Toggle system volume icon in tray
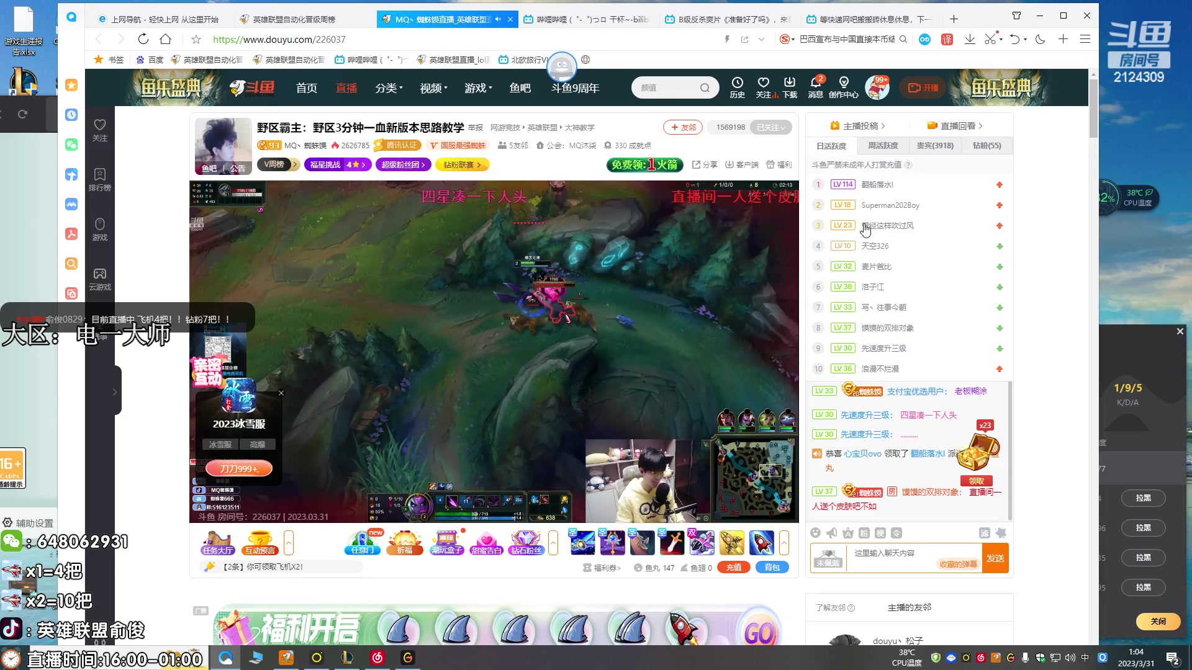This screenshot has height=670, width=1192. tap(1070, 658)
